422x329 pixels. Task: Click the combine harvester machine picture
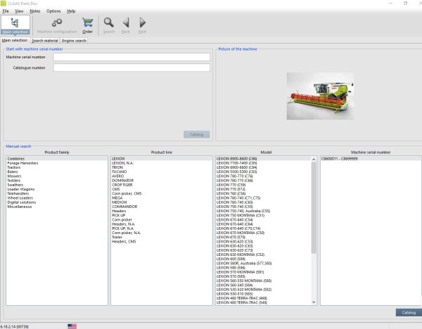pyautogui.click(x=320, y=96)
